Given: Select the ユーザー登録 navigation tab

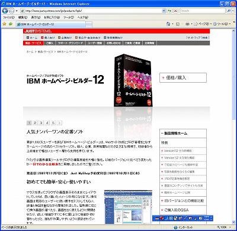Looking at the screenshot, I should (x=95, y=43).
